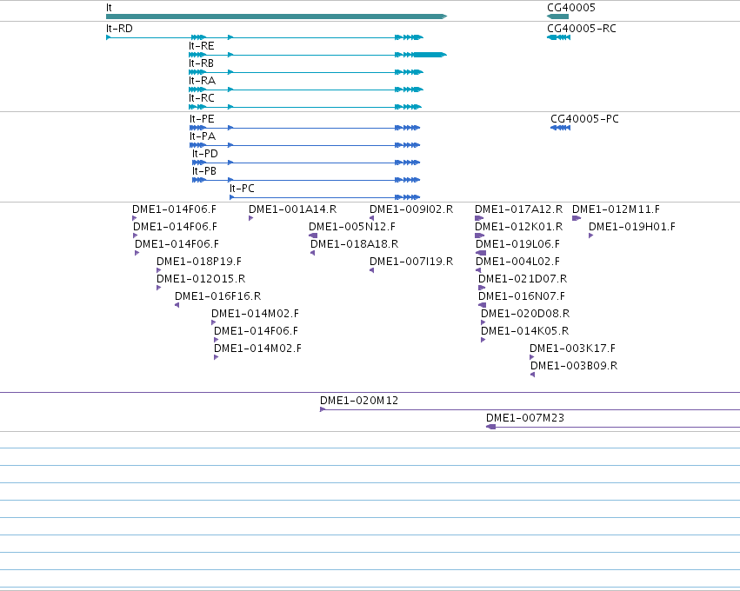Click the lt-RB transcript label
740x591 pixels.
coord(201,63)
